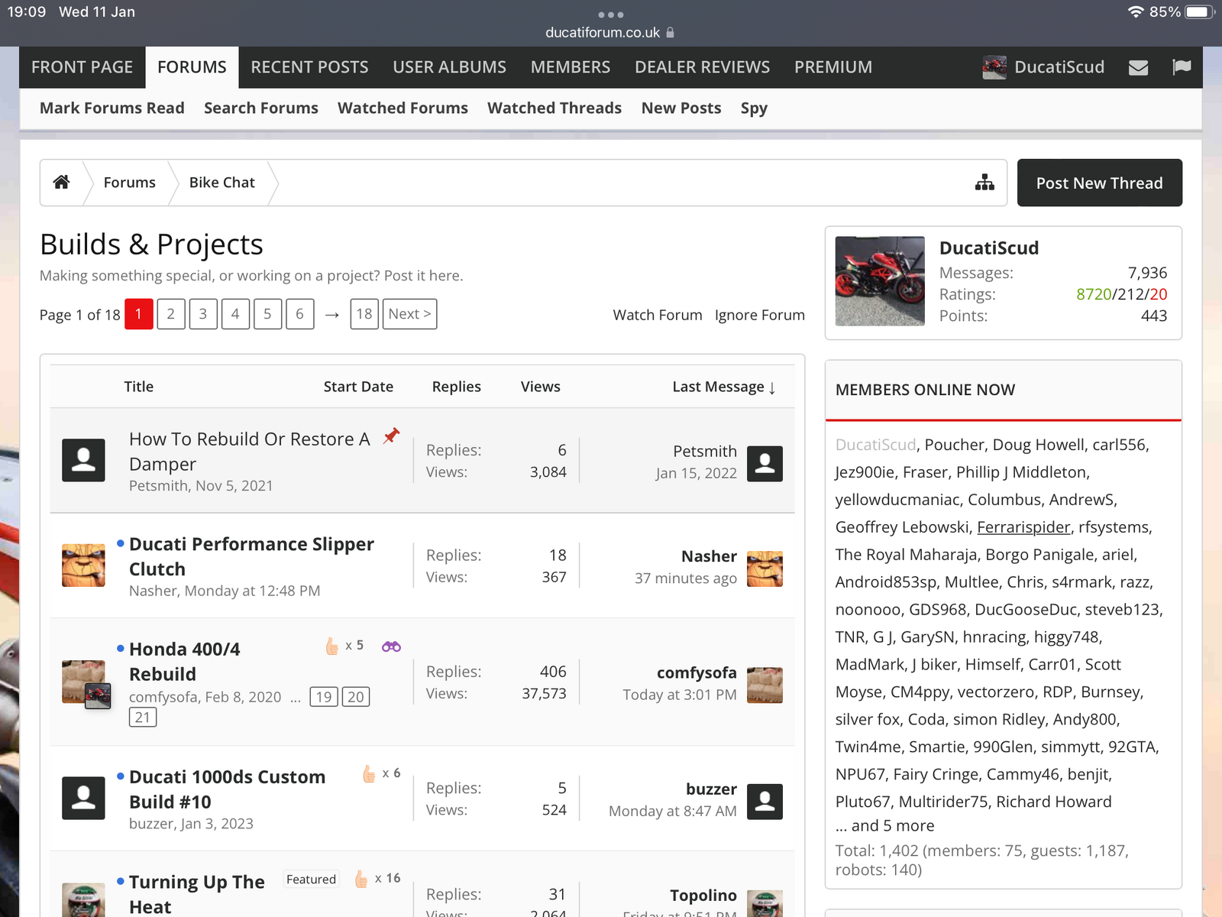1222x917 pixels.
Task: Open the PREMIUM tab
Action: click(x=833, y=67)
